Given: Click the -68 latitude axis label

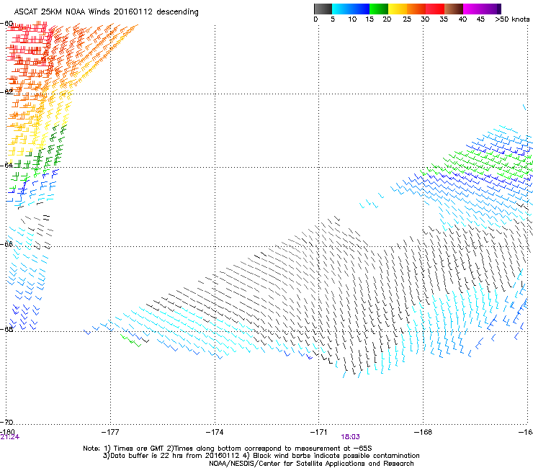Looking at the screenshot, I should click(6, 329).
